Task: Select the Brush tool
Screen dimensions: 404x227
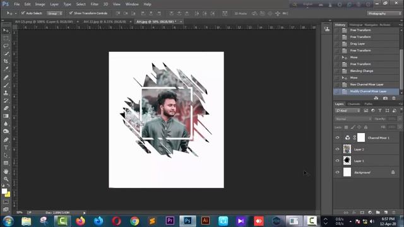Action: point(6,85)
